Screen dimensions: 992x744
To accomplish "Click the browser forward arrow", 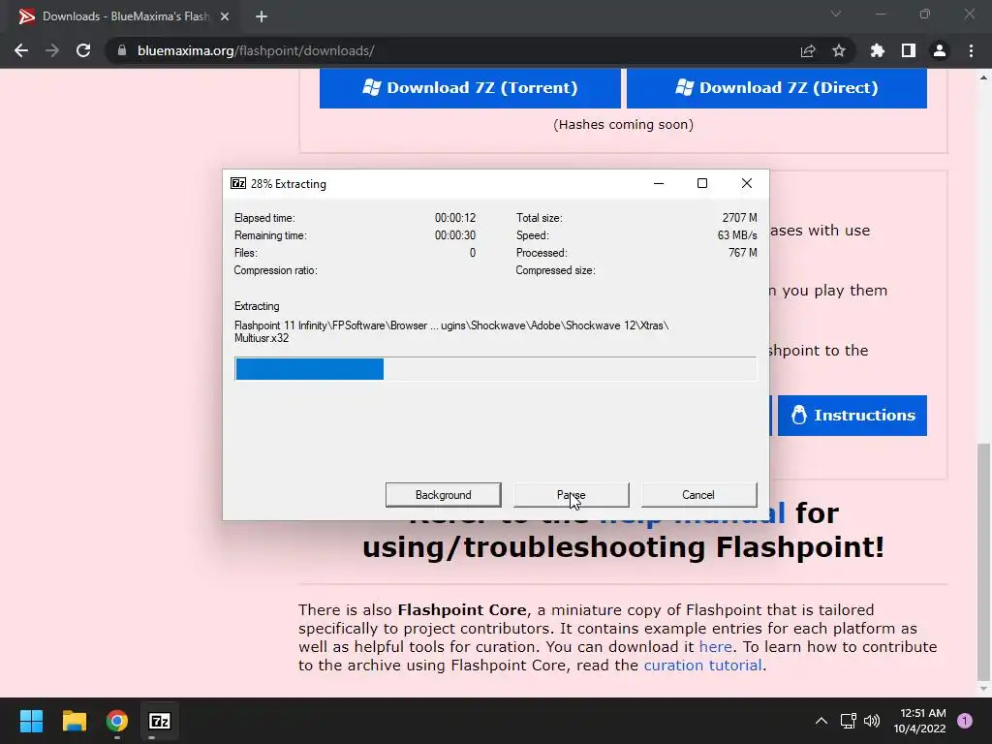I will click(x=52, y=50).
